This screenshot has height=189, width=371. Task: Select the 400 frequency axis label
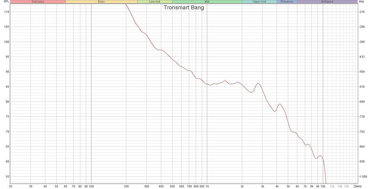tap(161, 186)
